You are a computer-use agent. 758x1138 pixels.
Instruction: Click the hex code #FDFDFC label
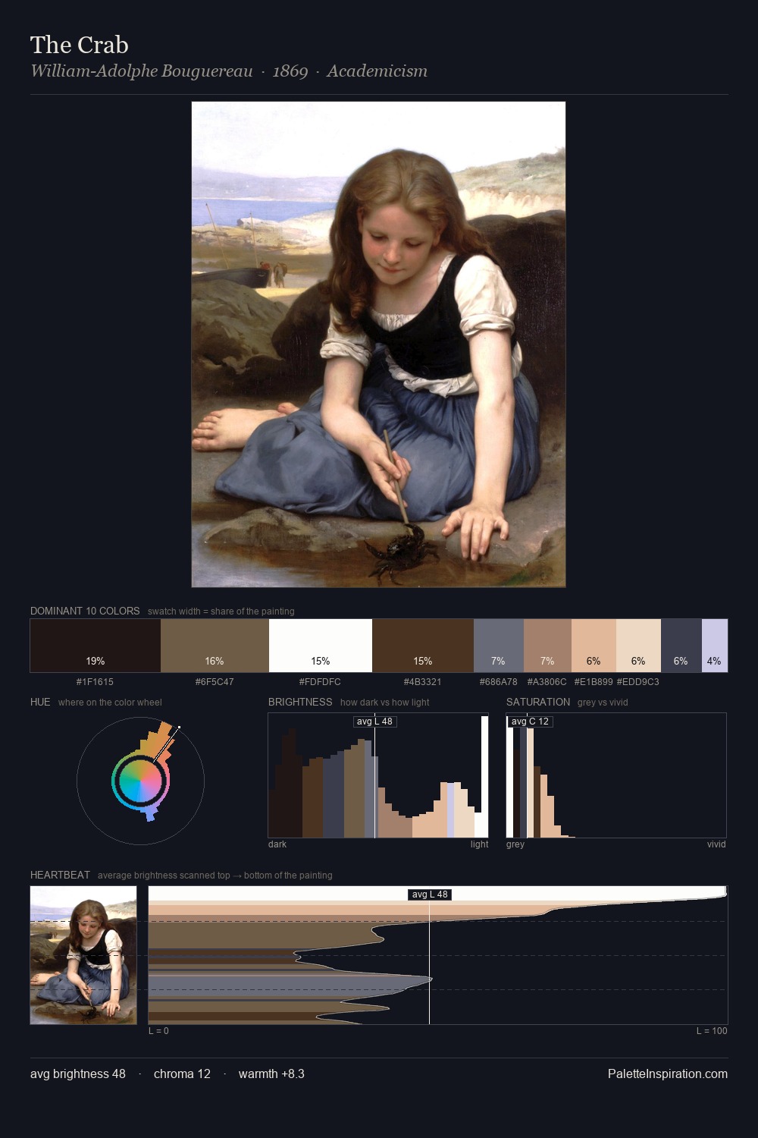click(320, 682)
